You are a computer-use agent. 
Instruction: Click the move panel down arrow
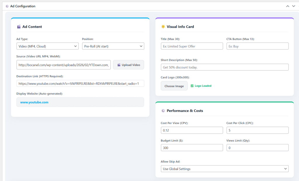(293, 6)
